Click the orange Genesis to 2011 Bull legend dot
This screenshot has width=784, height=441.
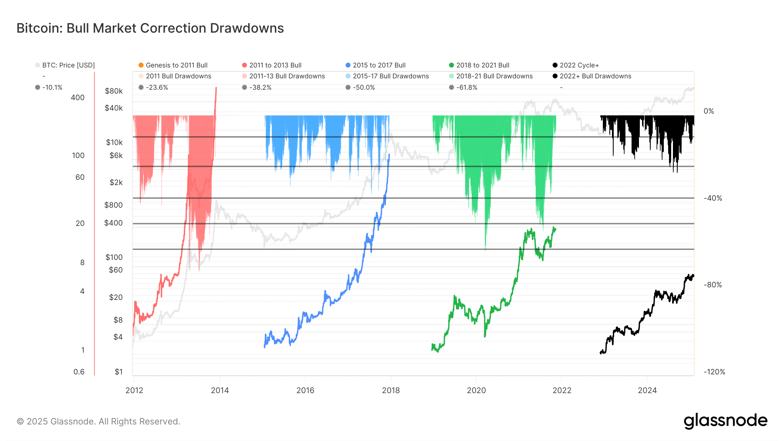[x=141, y=65]
